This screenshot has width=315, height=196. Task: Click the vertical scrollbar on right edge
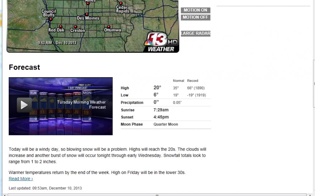click(313, 84)
